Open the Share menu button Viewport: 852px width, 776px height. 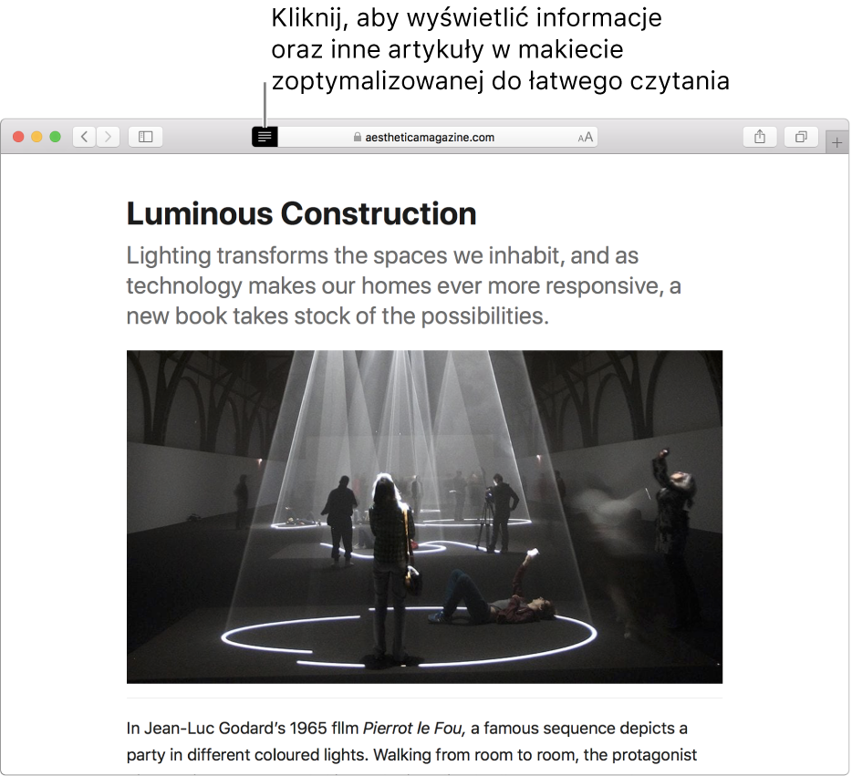(760, 136)
